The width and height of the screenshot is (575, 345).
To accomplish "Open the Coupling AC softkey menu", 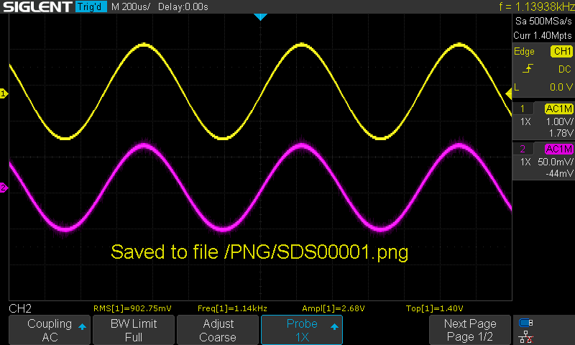I will 50,330.
